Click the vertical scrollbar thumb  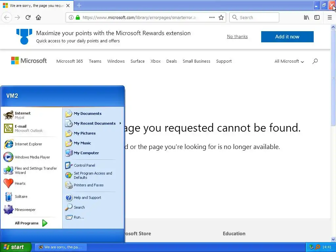pyautogui.click(x=333, y=78)
